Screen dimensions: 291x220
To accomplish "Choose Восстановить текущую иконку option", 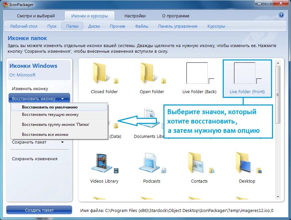I will pos(59,115).
